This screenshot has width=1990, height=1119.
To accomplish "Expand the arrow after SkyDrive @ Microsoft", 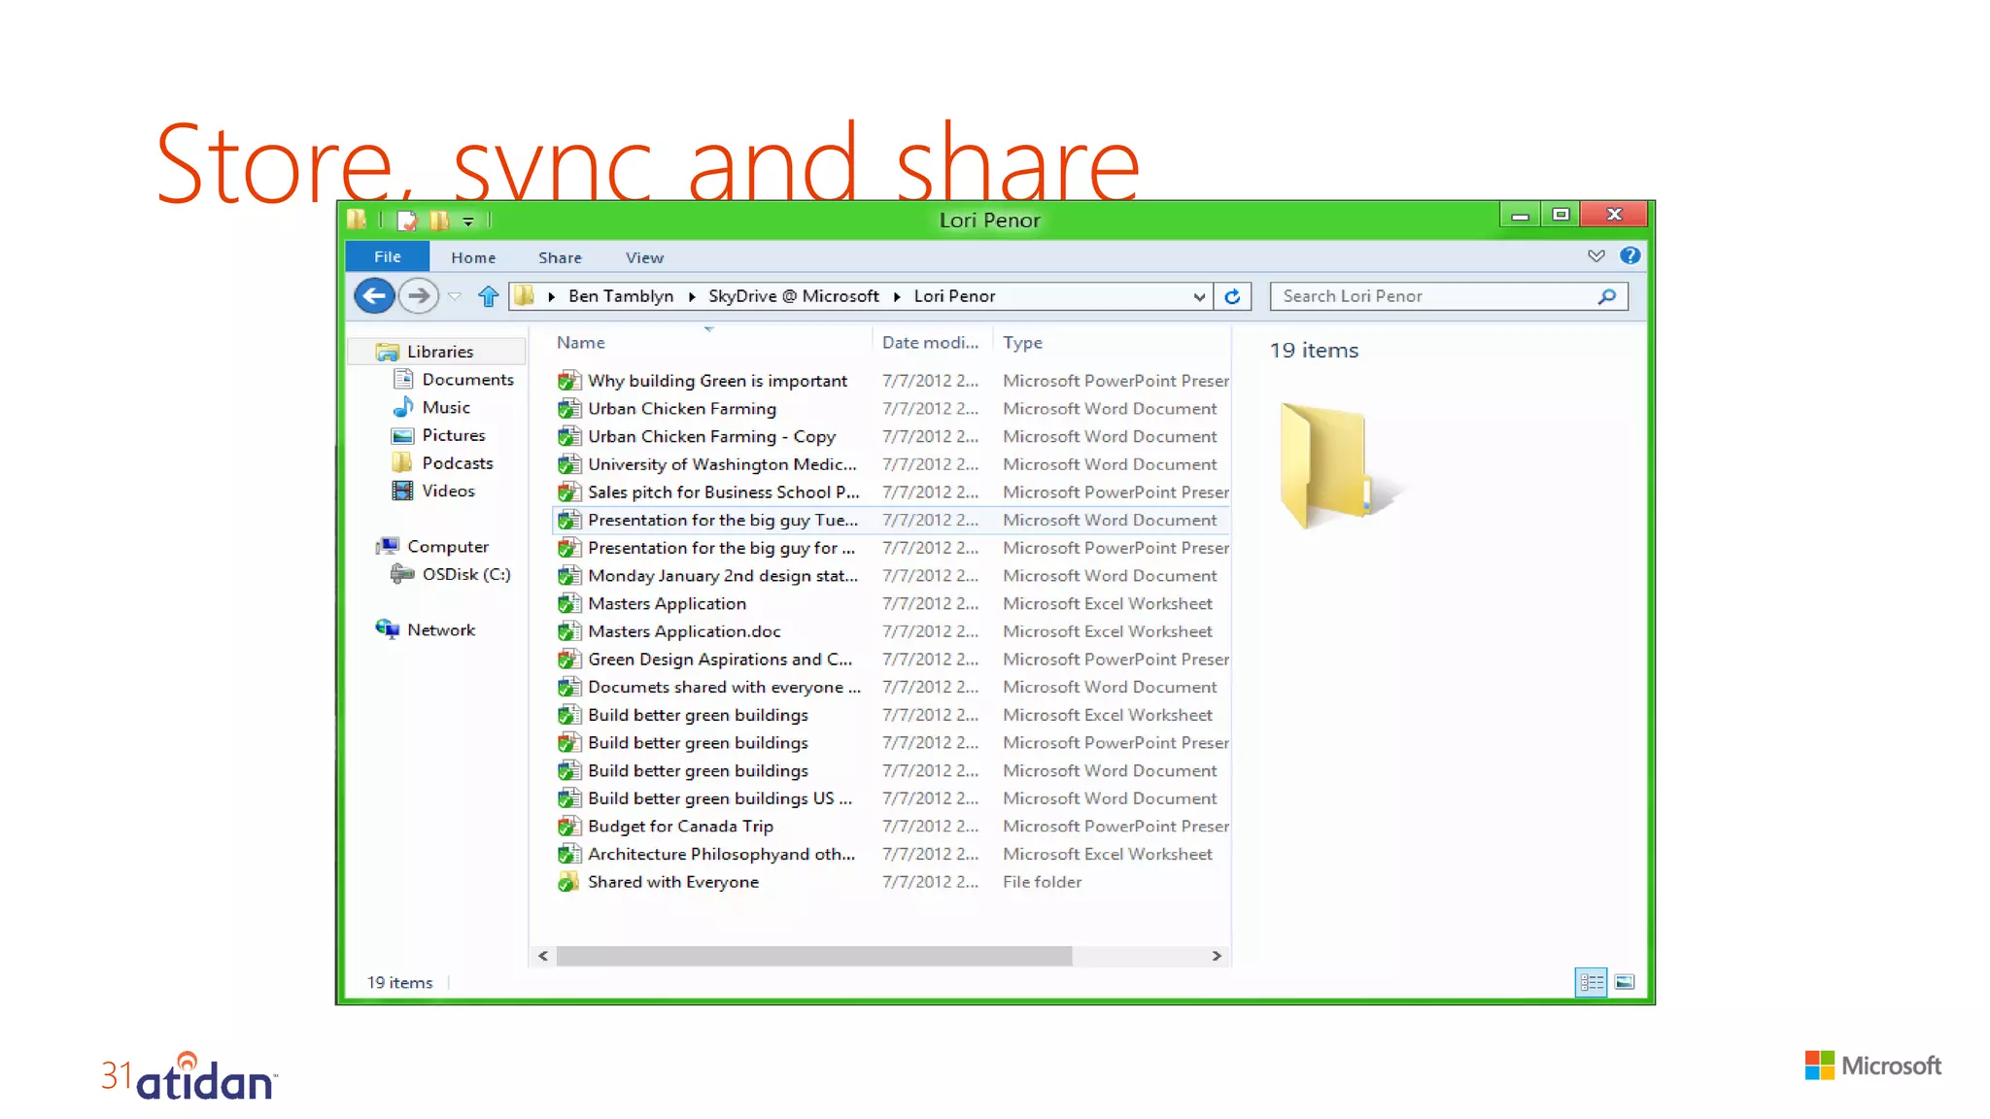I will point(896,296).
